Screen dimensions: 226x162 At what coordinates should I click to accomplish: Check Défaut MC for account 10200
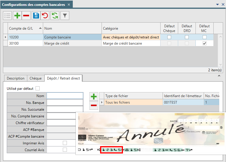point(205,37)
